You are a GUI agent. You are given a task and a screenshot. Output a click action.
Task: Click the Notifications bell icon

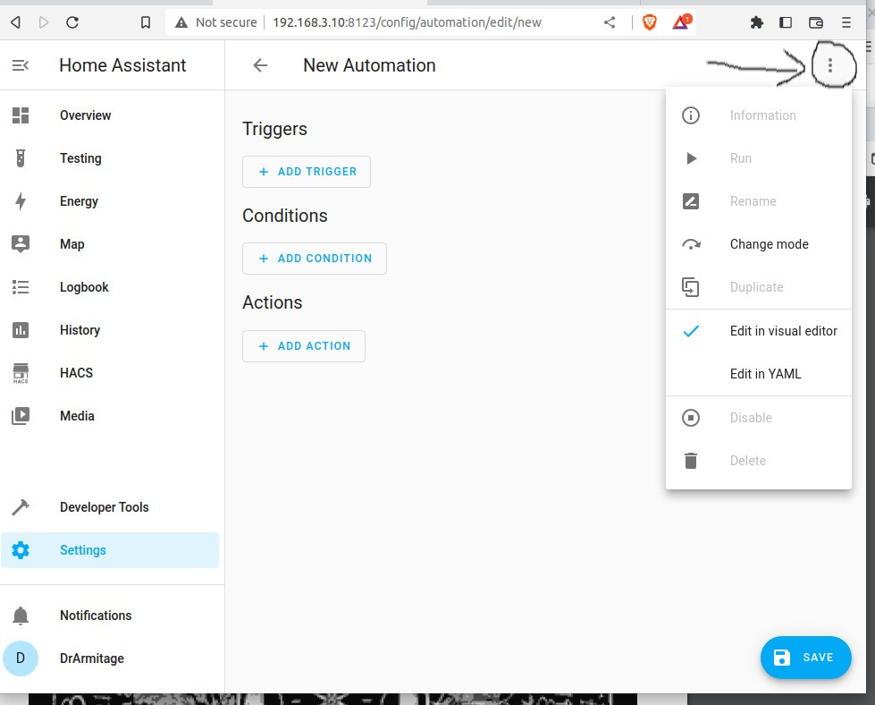click(20, 615)
